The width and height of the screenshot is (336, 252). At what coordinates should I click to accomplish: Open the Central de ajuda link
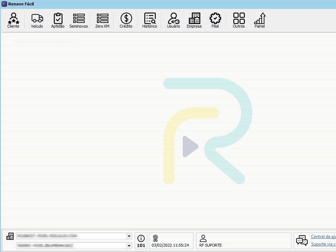(x=323, y=236)
